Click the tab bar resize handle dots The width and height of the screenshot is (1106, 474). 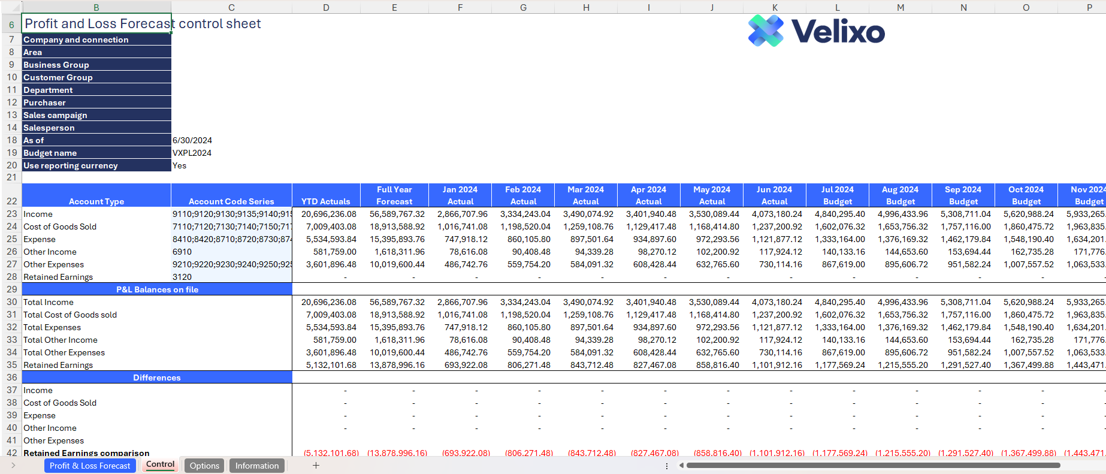(x=666, y=466)
